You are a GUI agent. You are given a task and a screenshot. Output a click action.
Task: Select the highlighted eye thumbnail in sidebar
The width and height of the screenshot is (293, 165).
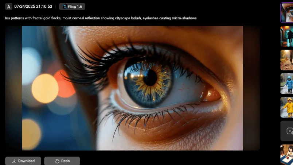click(x=287, y=13)
